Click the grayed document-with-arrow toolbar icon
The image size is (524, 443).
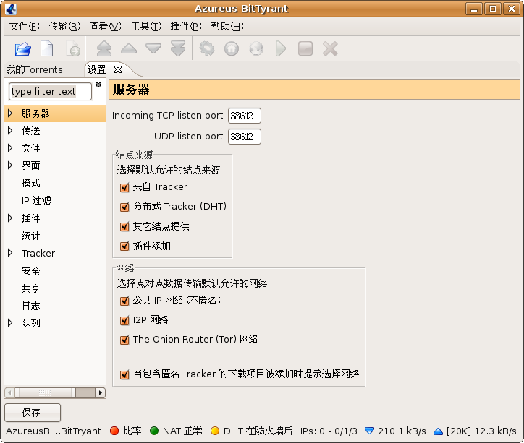click(x=73, y=49)
